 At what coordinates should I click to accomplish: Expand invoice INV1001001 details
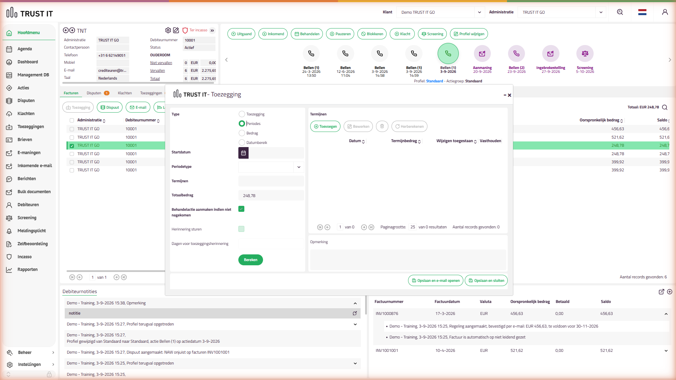[666, 351]
